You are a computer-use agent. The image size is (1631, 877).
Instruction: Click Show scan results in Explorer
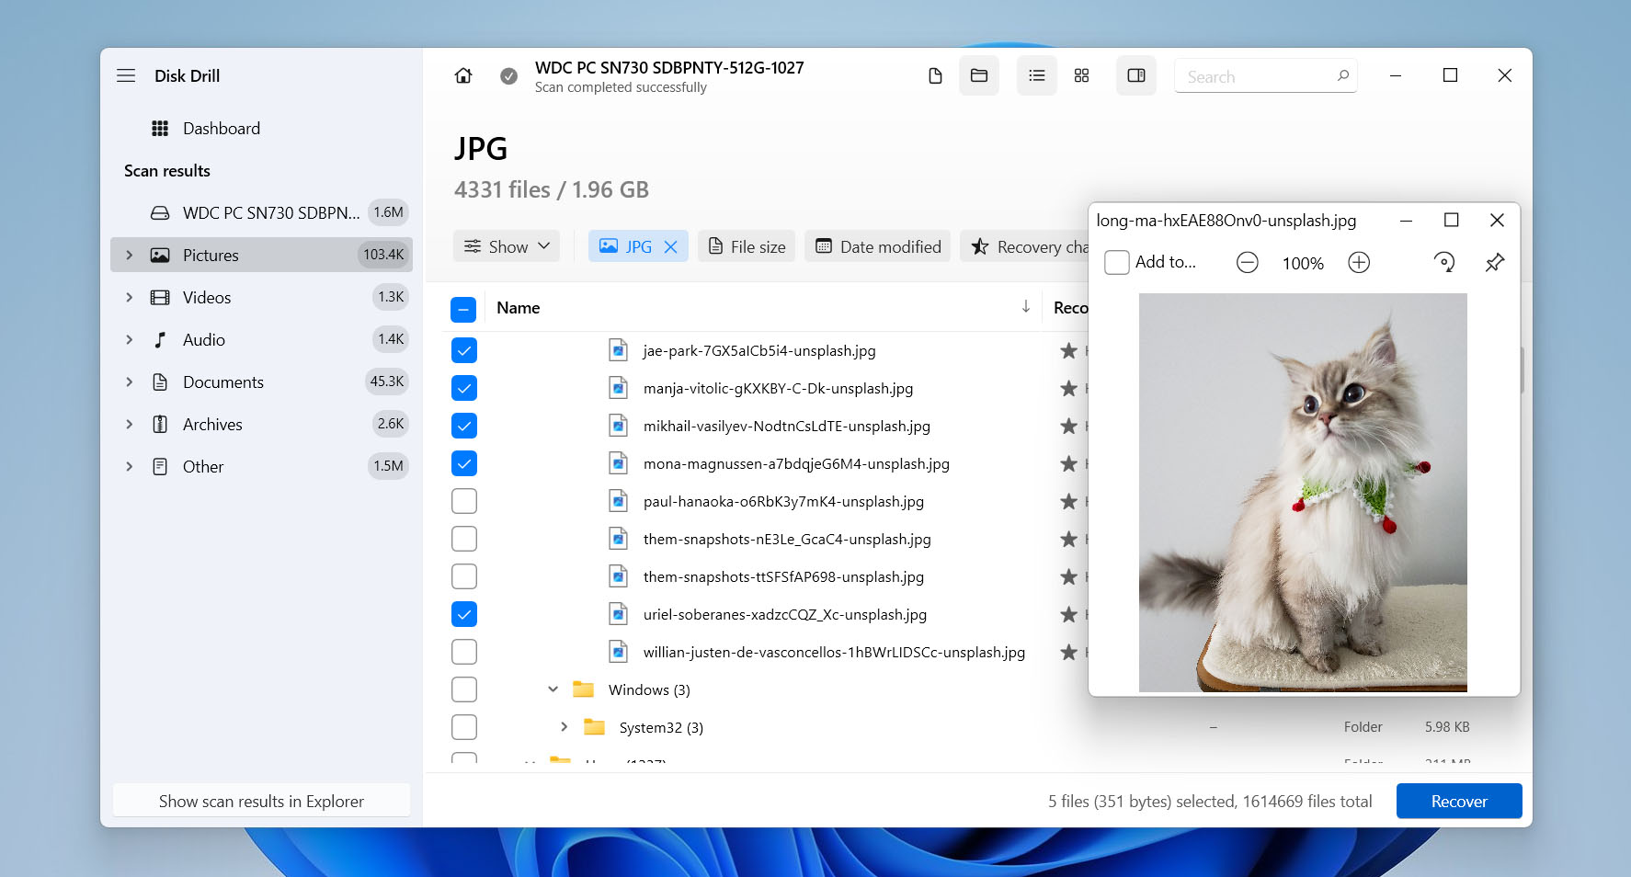[x=261, y=801]
